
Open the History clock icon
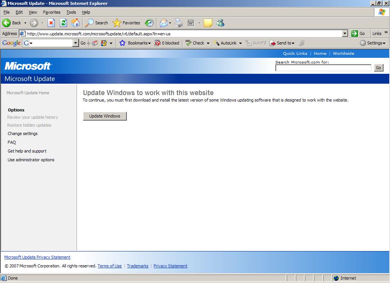tap(149, 23)
